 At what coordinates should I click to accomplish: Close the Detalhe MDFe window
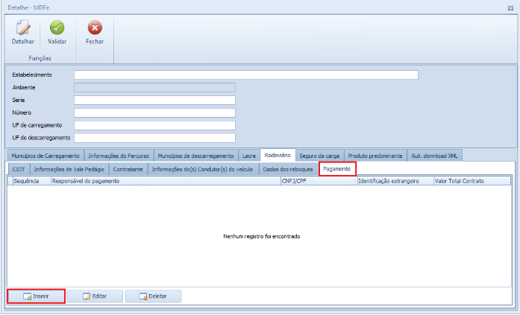510,5
